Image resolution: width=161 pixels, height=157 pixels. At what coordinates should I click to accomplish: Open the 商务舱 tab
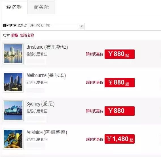(x=41, y=7)
